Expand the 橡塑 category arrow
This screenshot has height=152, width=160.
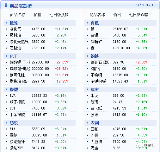tap(7, 89)
